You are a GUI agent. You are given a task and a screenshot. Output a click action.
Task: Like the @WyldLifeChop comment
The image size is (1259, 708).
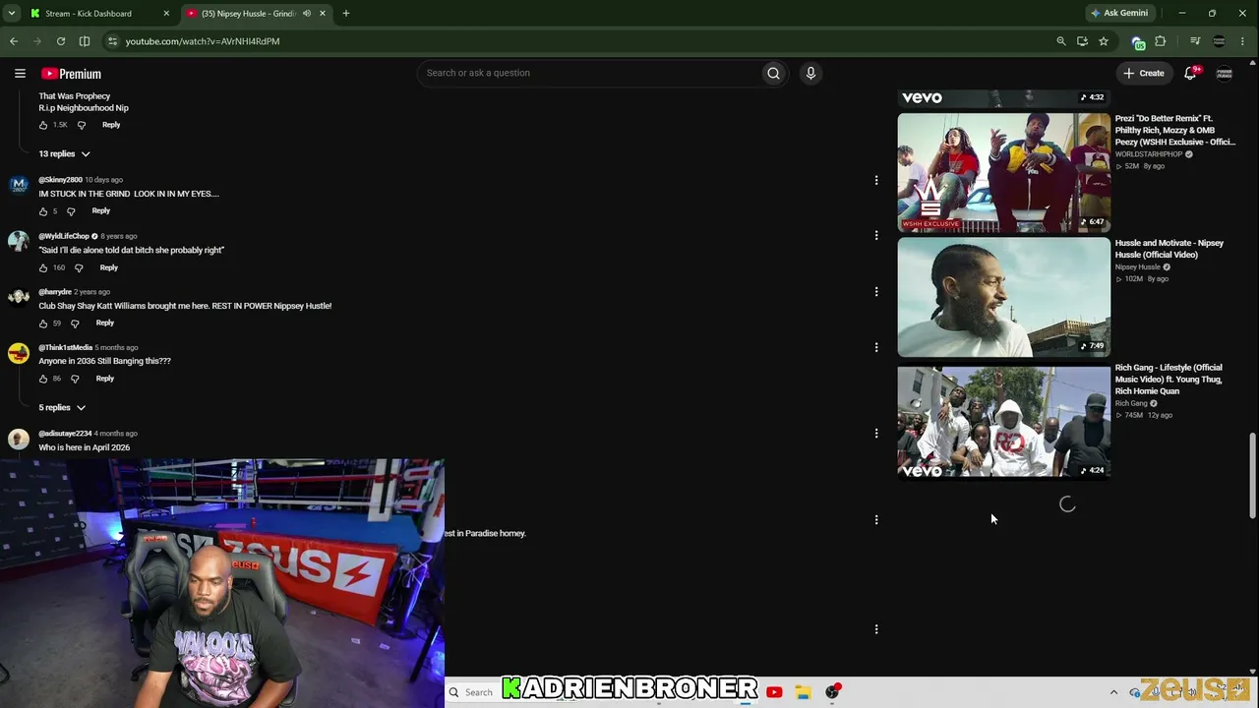43,267
